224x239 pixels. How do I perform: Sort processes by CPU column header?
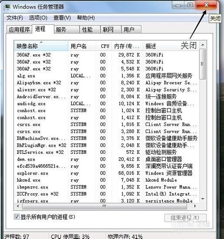104,46
